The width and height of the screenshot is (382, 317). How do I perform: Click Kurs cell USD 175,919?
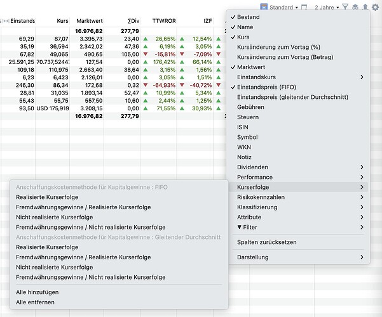[53, 108]
